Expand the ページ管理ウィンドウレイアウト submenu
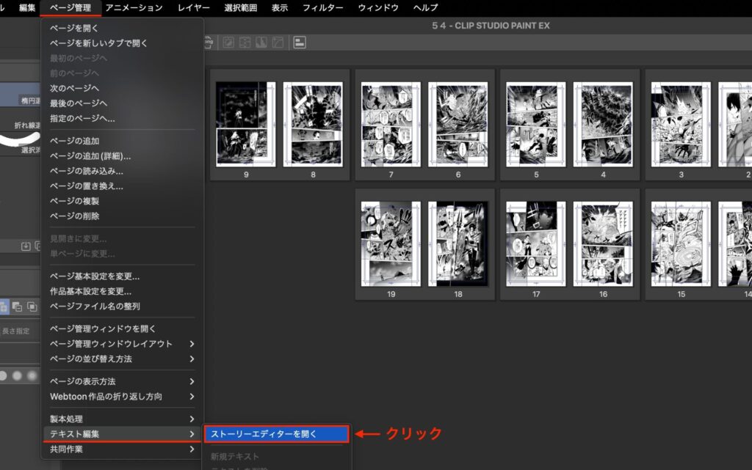Screen dimensions: 752x470 point(121,344)
